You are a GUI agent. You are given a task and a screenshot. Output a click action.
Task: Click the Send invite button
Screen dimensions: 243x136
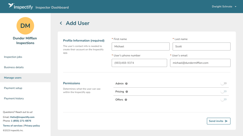(x=218, y=121)
